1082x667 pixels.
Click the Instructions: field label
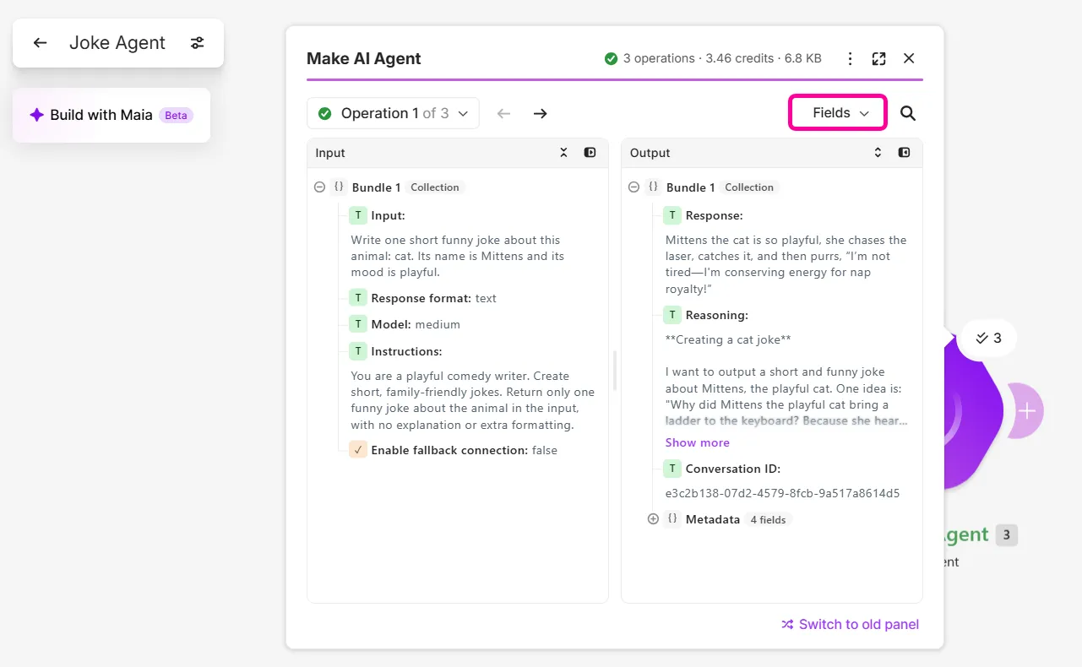click(406, 351)
